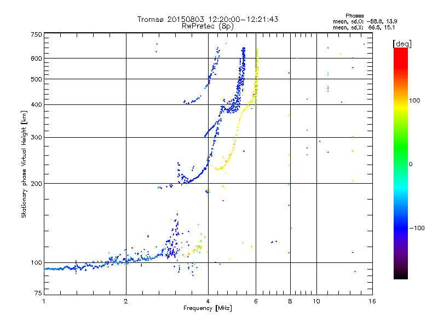Select the 'mean, sd,X: 86.5, 15.1' line
This screenshot has width=438, height=328.
click(x=364, y=27)
